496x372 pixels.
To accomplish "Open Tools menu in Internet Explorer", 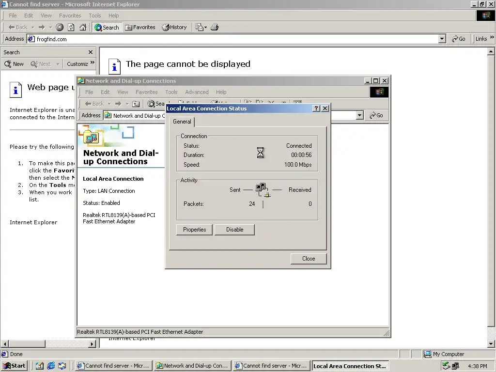I will click(94, 15).
